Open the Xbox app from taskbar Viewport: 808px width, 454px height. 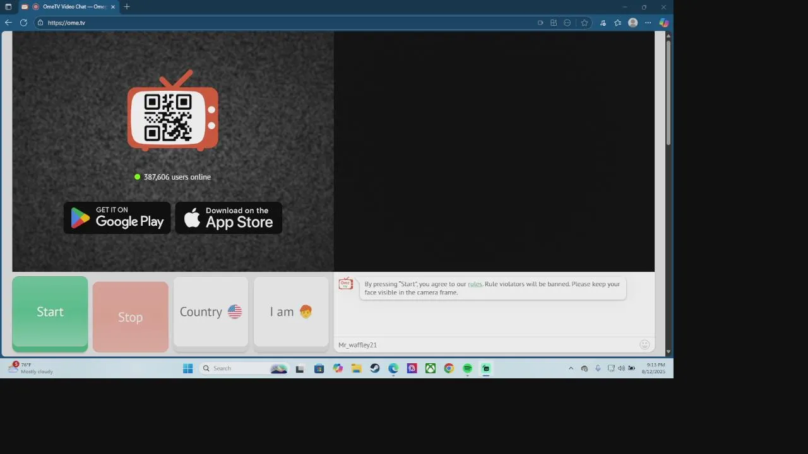(431, 368)
